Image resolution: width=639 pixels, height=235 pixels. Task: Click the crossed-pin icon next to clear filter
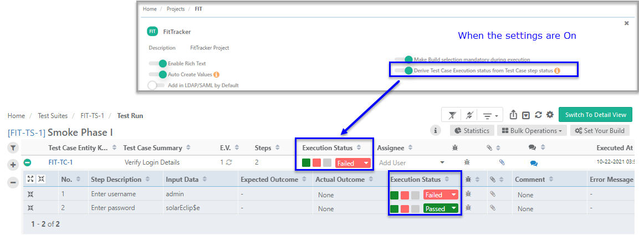pos(469,115)
